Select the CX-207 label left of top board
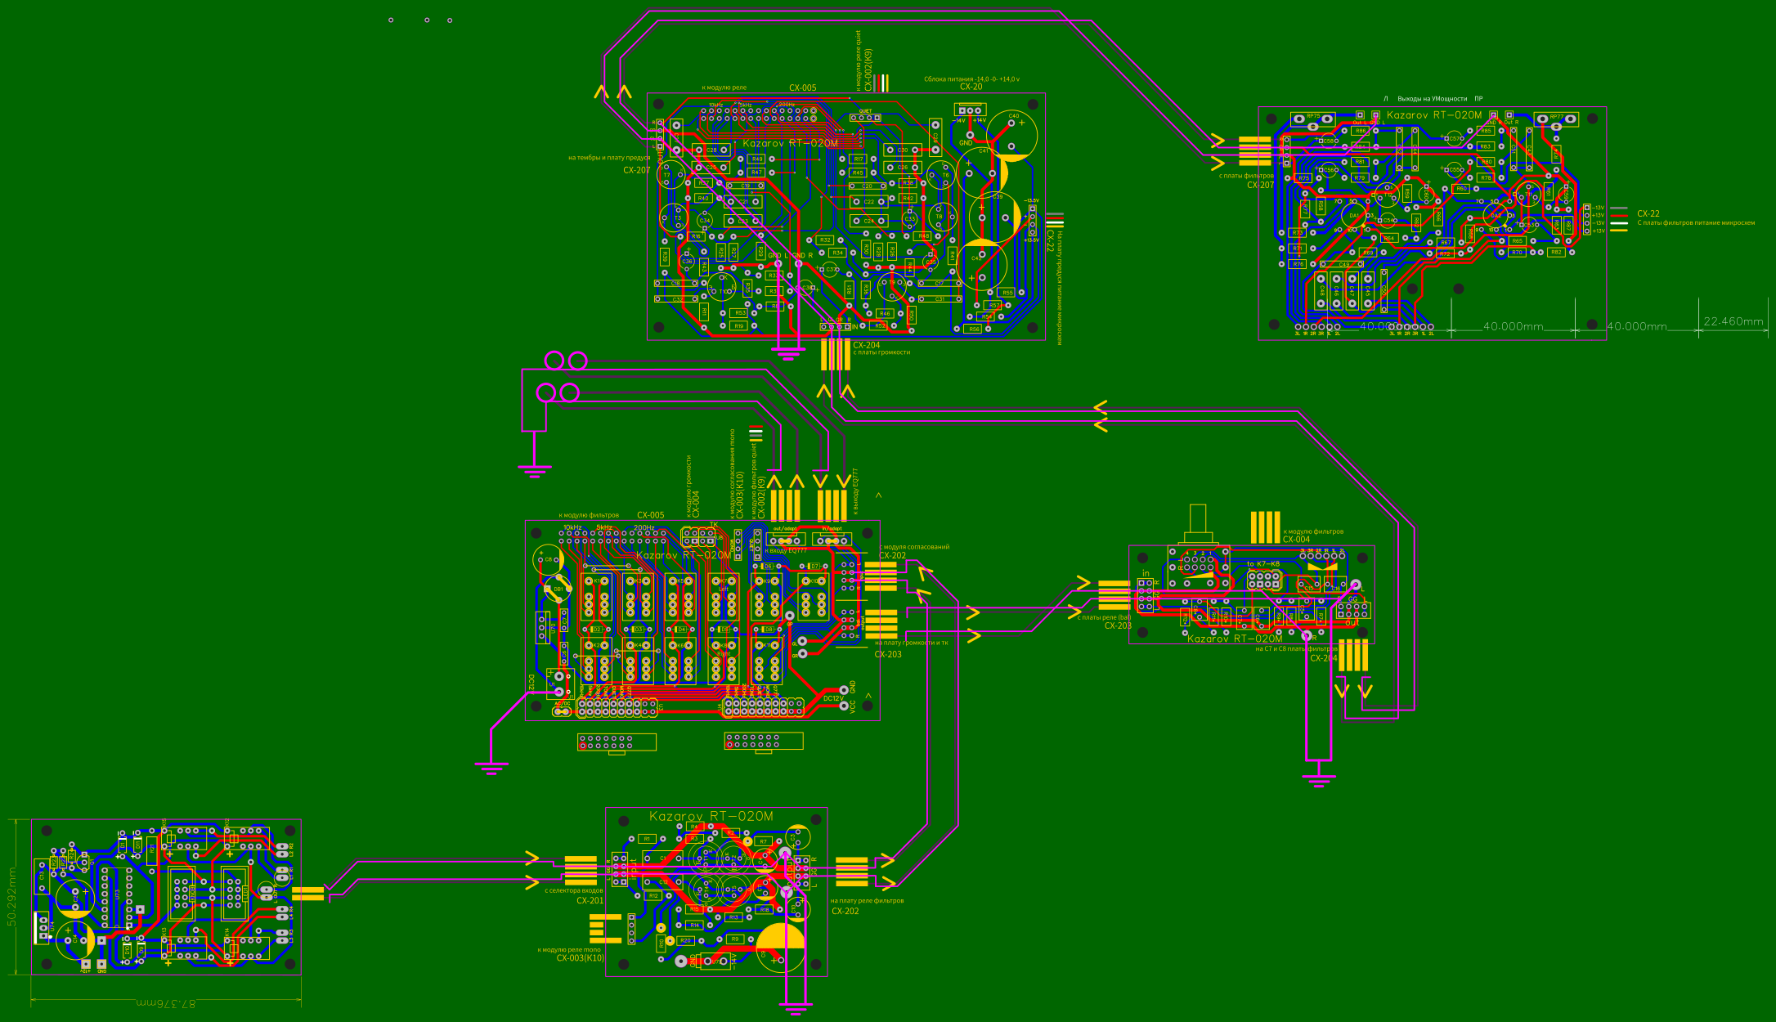The height and width of the screenshot is (1022, 1776). [637, 170]
